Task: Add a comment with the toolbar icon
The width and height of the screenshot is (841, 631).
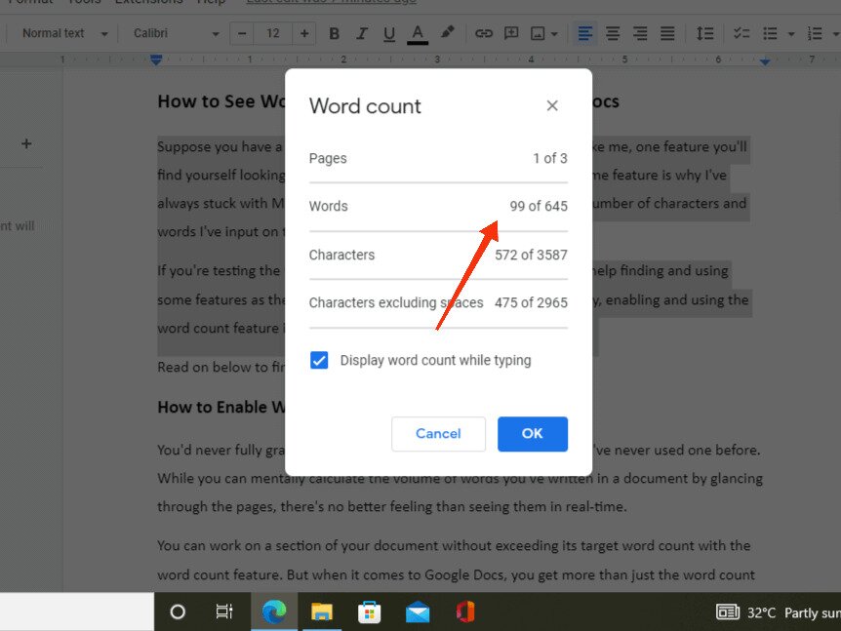Action: (x=511, y=34)
